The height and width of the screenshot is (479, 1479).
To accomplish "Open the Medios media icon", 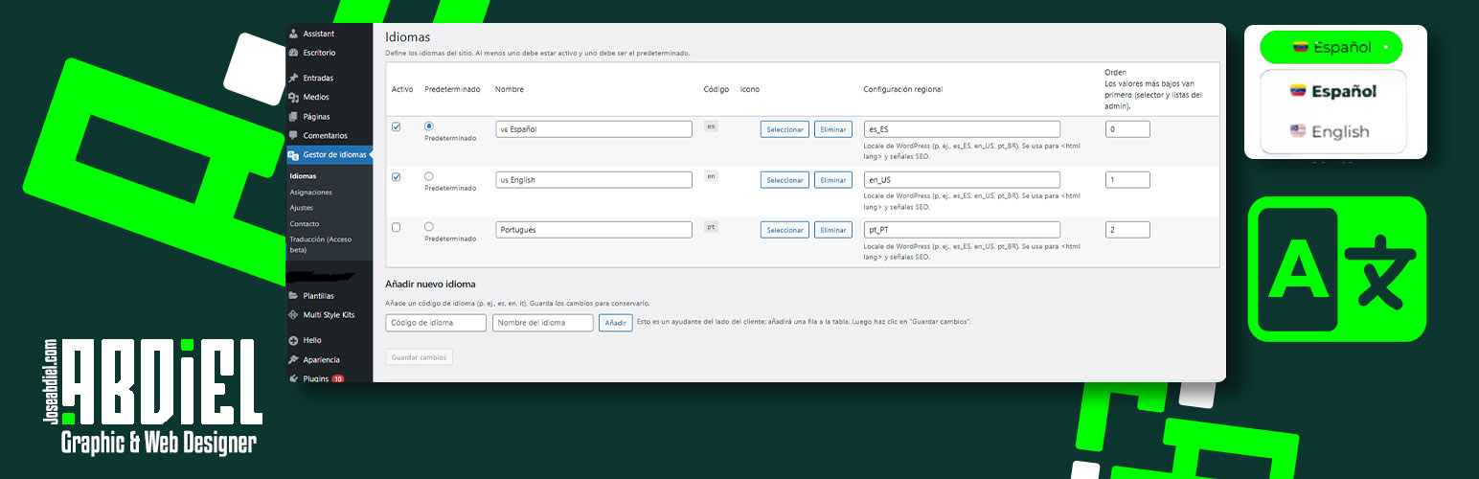I will click(x=293, y=97).
